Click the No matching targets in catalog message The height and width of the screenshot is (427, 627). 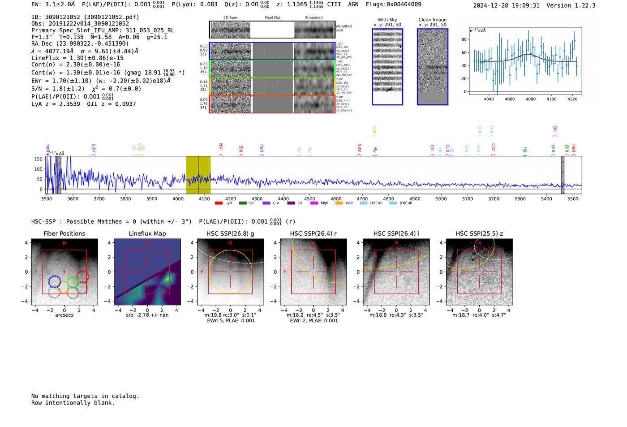point(85,396)
